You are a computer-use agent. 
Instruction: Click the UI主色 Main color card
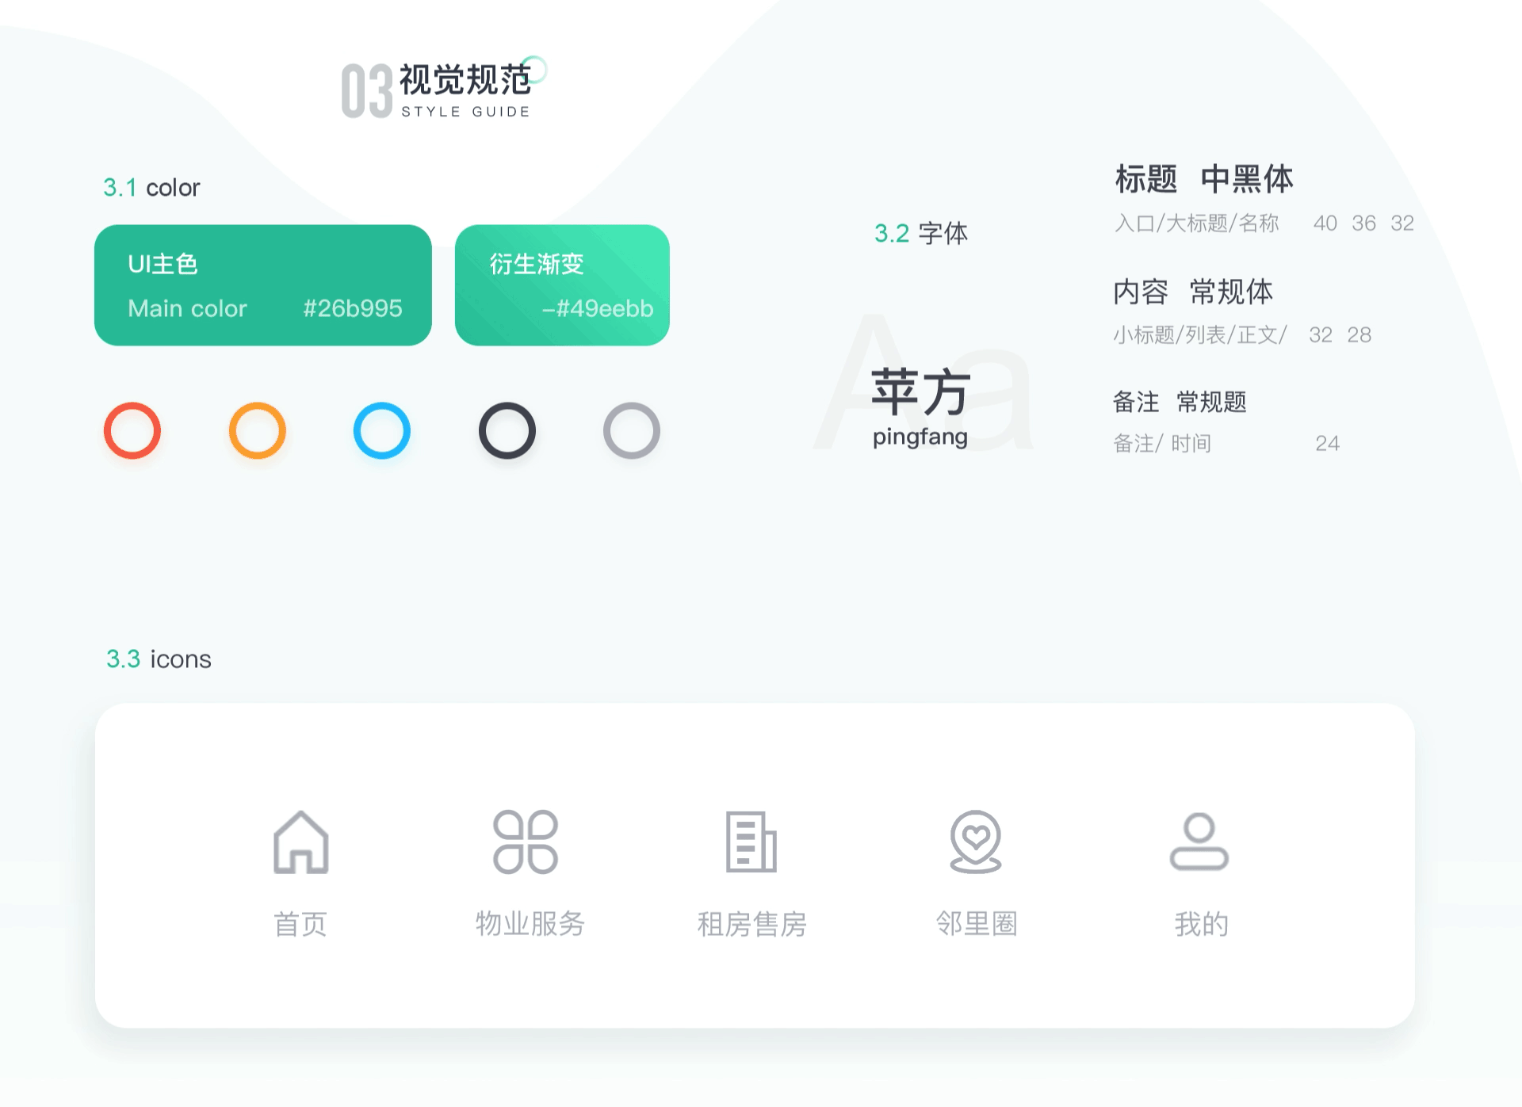pos(263,285)
